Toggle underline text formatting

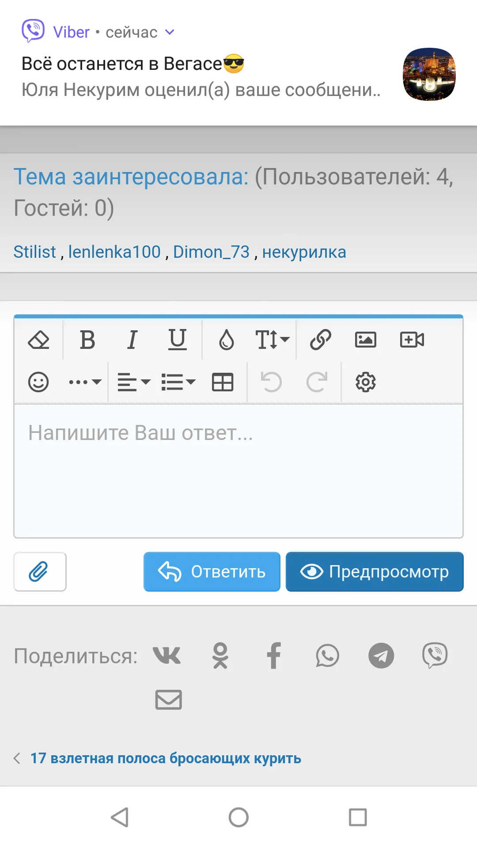click(x=177, y=340)
